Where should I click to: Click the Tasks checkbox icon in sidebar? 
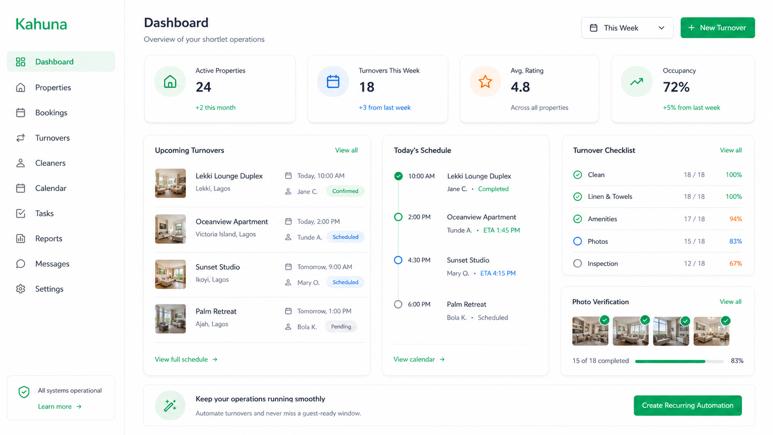click(20, 213)
